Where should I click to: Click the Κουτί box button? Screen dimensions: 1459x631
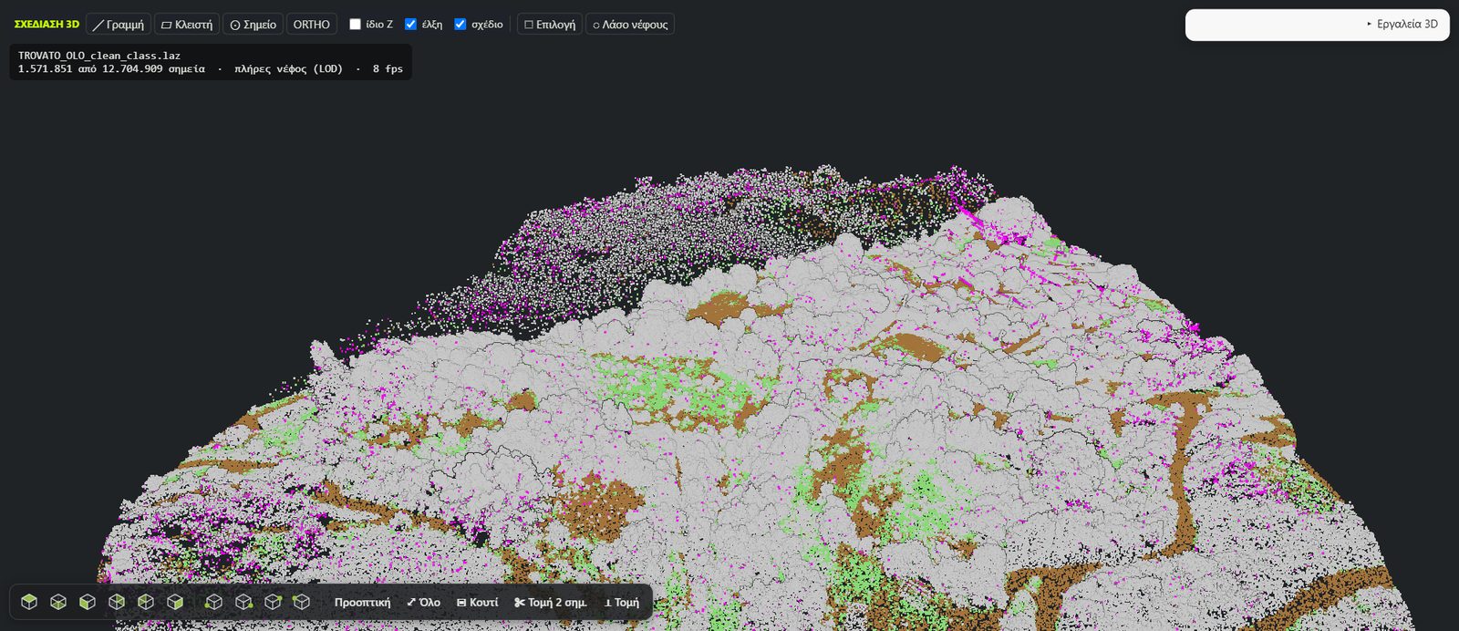click(478, 602)
